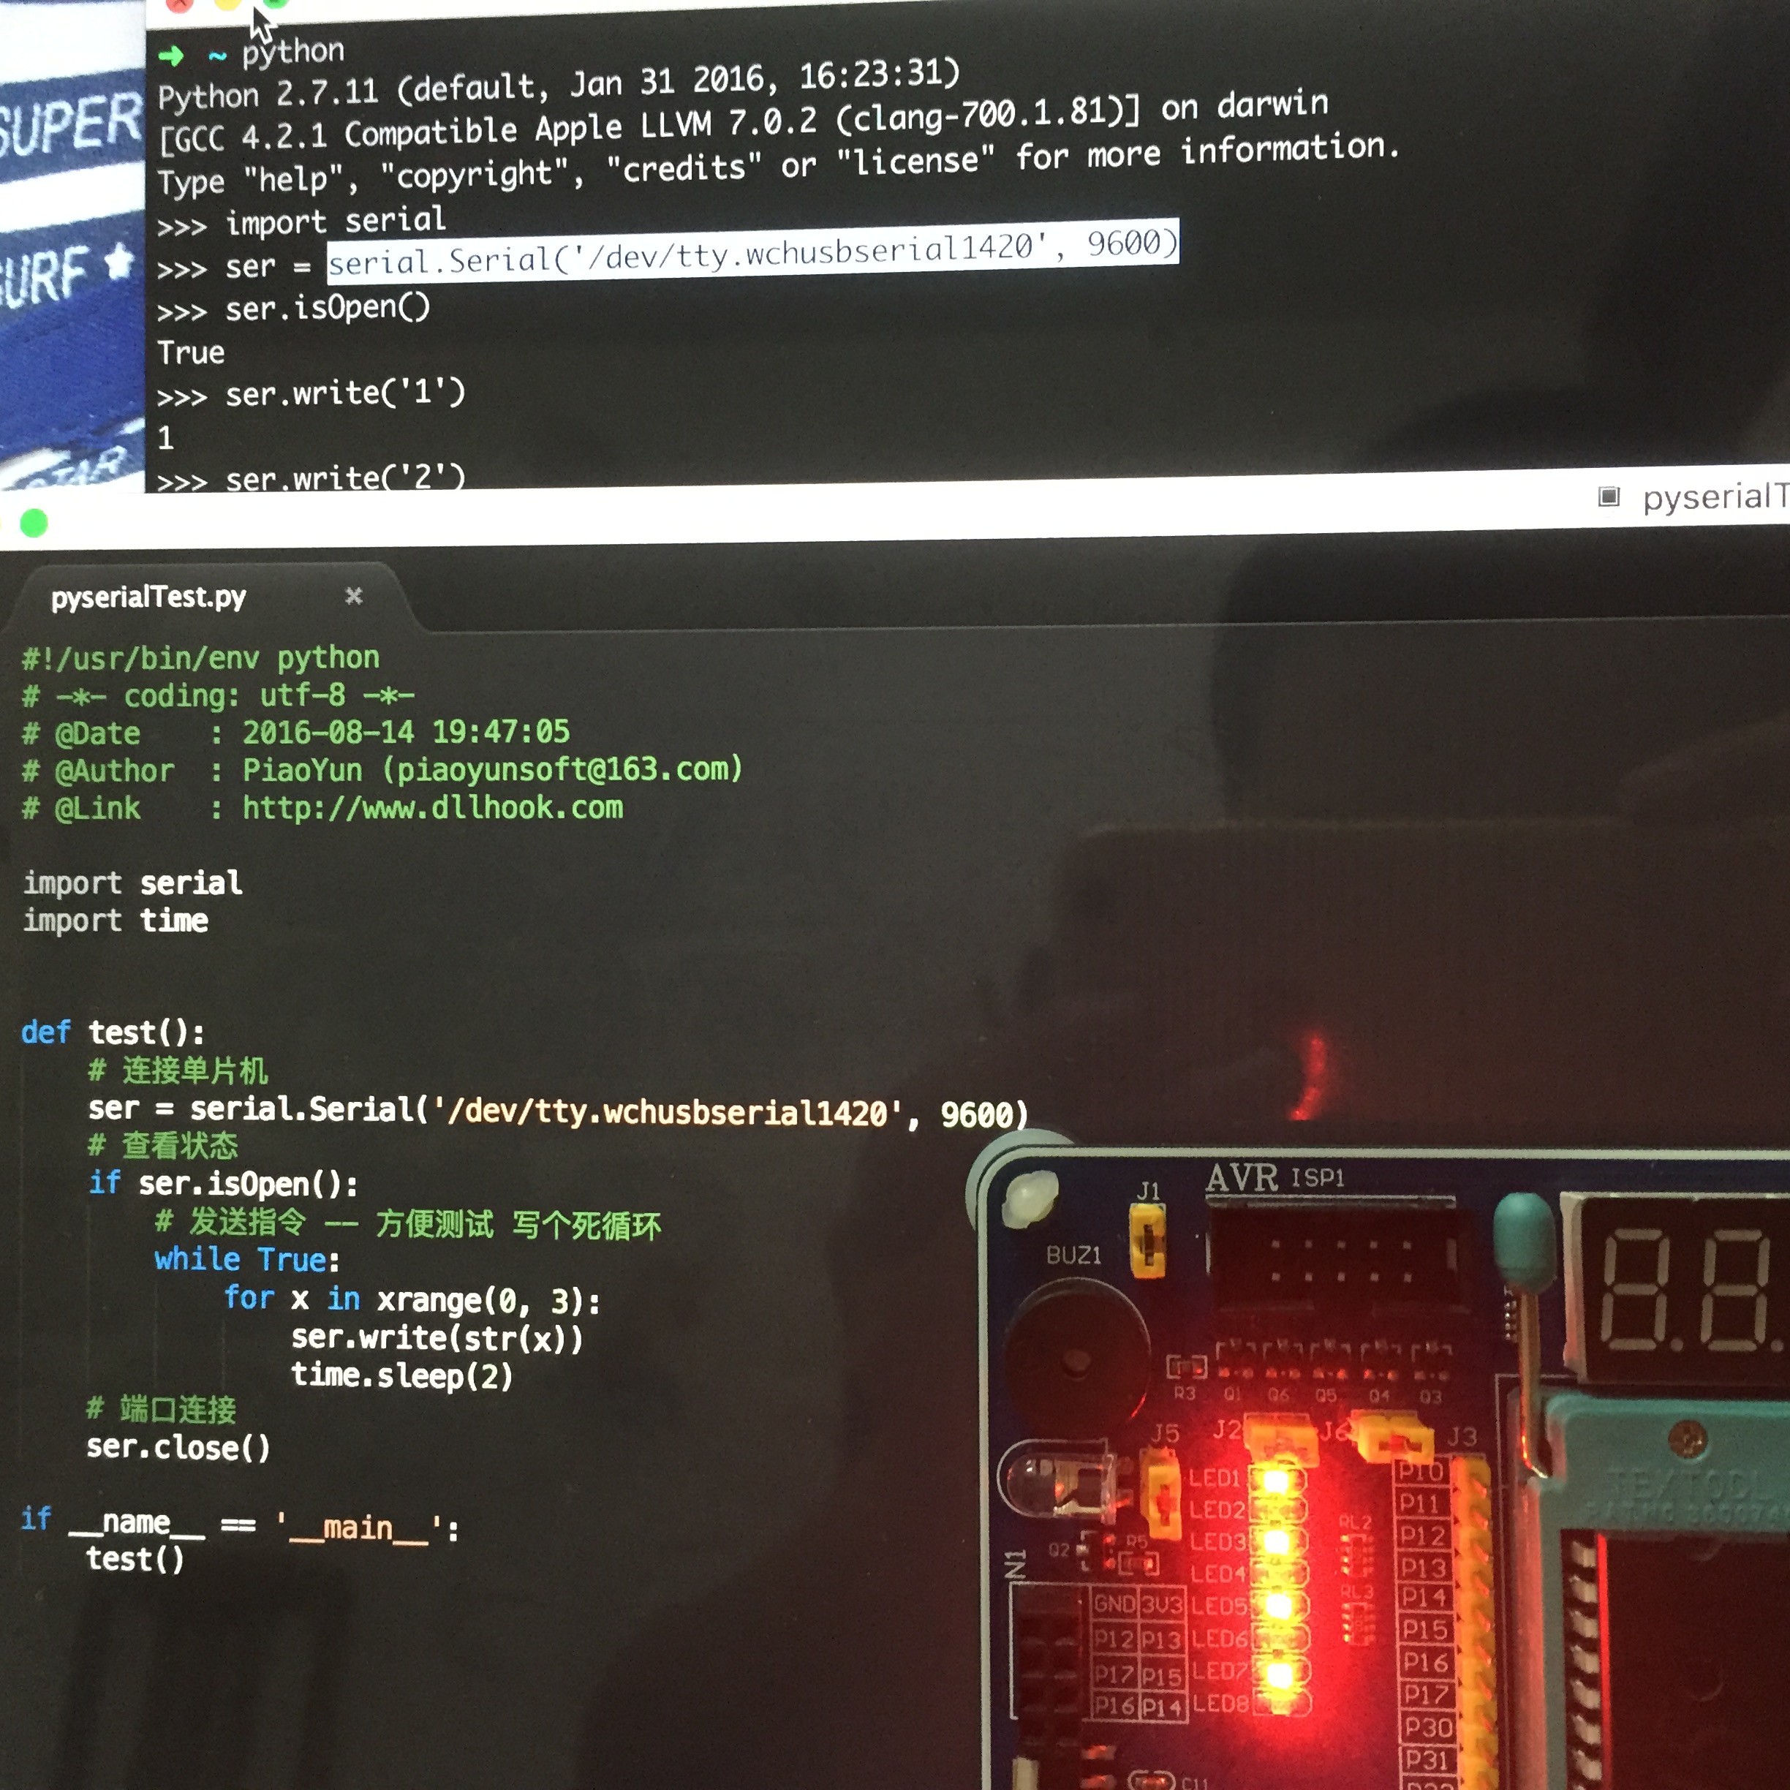Click ">>> ser.write('1')" in the terminal

click(310, 394)
